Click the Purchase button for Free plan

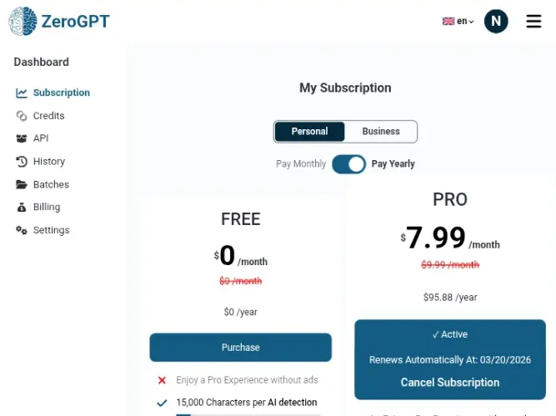(x=240, y=347)
